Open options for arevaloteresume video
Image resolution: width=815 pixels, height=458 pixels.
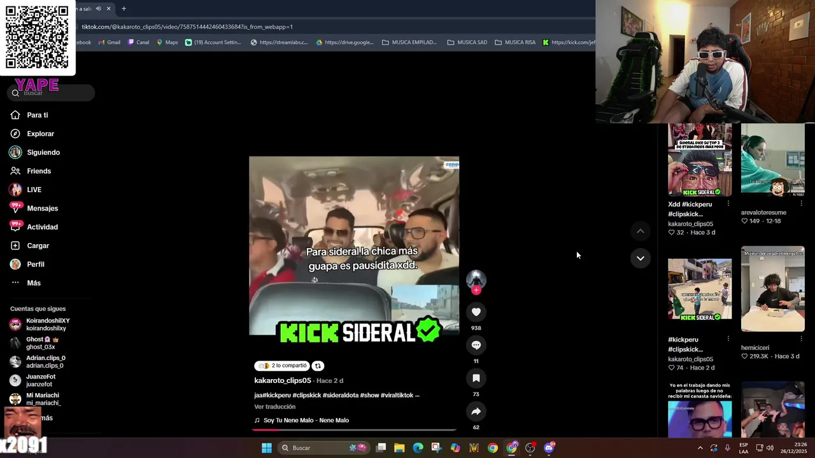(801, 204)
